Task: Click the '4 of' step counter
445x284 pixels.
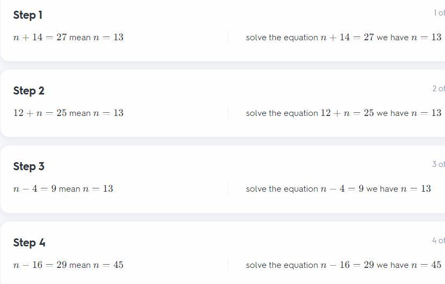Action: [439, 241]
